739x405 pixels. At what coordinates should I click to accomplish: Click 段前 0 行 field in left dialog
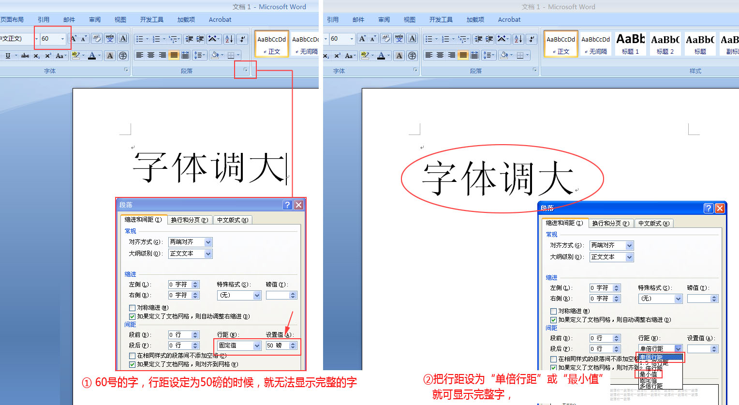pyautogui.click(x=183, y=335)
